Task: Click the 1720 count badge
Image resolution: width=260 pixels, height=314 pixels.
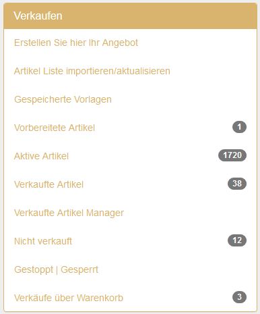Action: pyautogui.click(x=232, y=155)
